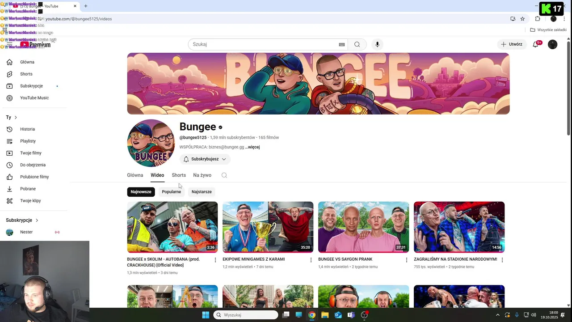The width and height of the screenshot is (572, 322).
Task: Select the Najstarsze sort chip
Action: 202,192
